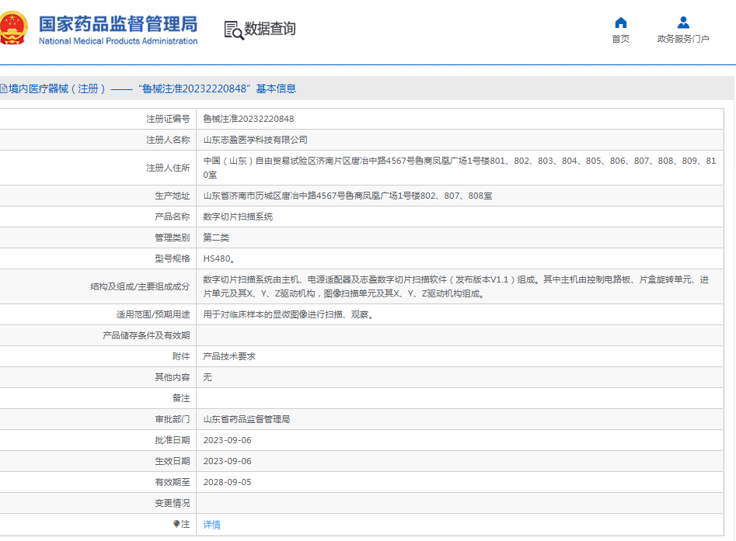Select the 结构及组成 description text
Screen dimensions: 736x541
(x=455, y=286)
